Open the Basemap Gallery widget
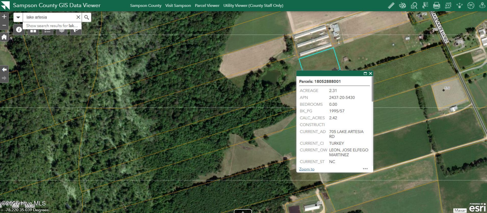Image resolution: width=487 pixels, height=213 pixels. pyautogui.click(x=33, y=31)
